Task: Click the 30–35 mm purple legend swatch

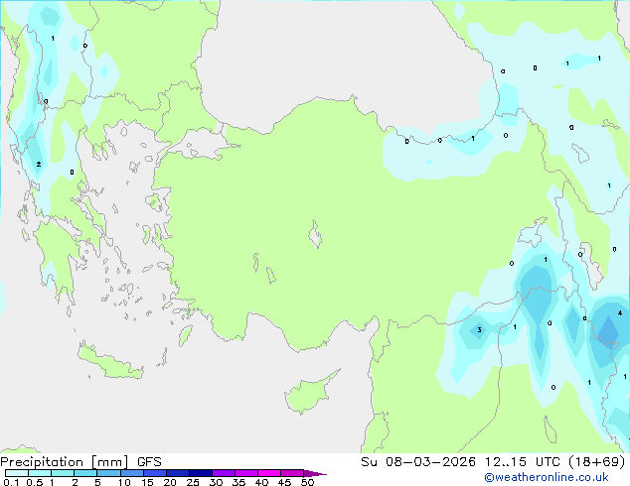Action: (x=224, y=473)
